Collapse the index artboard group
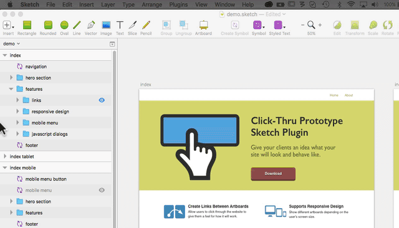 (5, 55)
